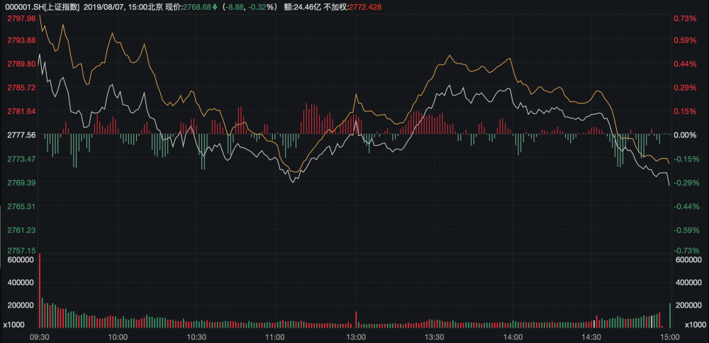Click the tall red opening volume bar at 09:30
The height and width of the screenshot is (343, 709).
point(40,291)
